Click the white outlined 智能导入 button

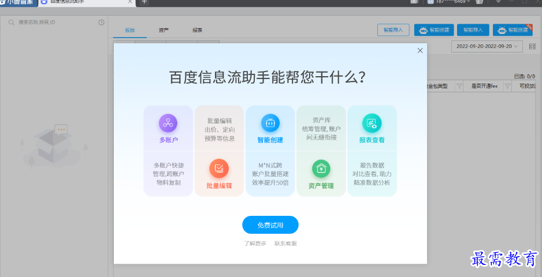point(393,29)
